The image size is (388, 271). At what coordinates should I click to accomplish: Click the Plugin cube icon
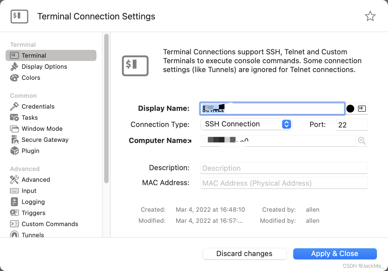click(x=14, y=151)
